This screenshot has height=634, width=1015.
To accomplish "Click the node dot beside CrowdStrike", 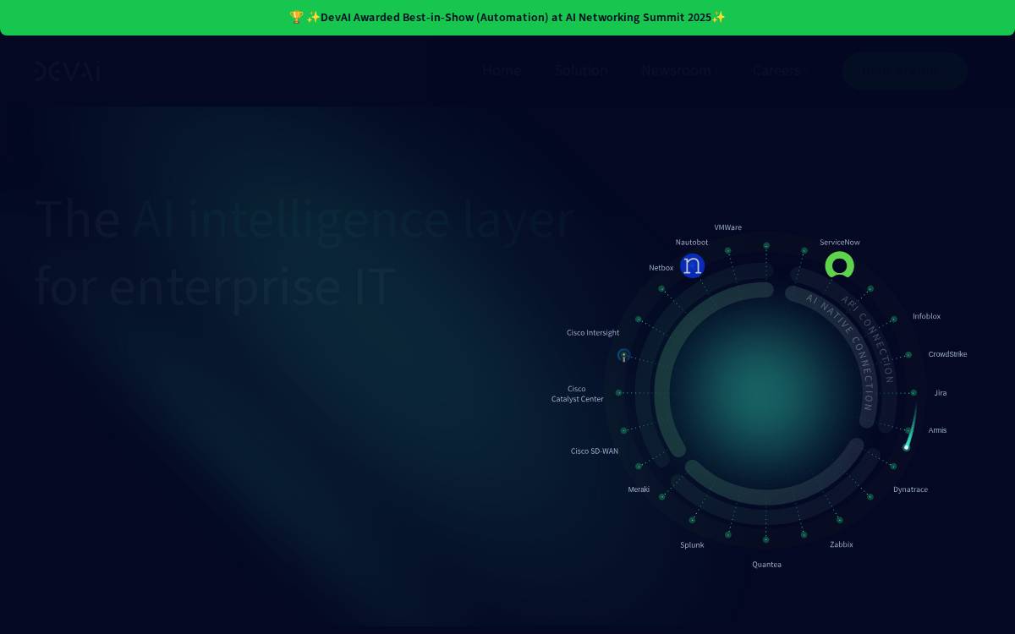I will coord(908,355).
